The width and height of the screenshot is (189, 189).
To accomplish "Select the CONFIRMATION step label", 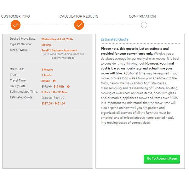I will point(142,16).
